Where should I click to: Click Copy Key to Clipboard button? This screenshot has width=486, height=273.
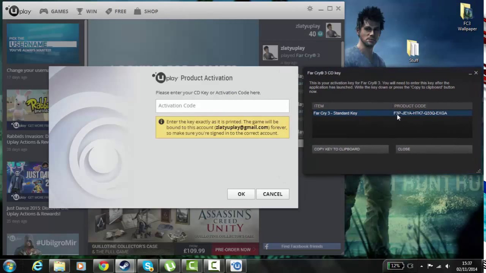350,149
